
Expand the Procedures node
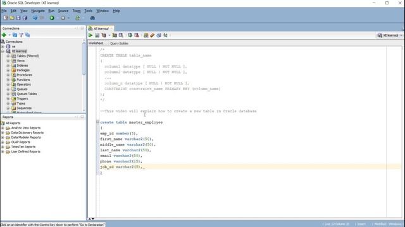[x=8, y=75]
